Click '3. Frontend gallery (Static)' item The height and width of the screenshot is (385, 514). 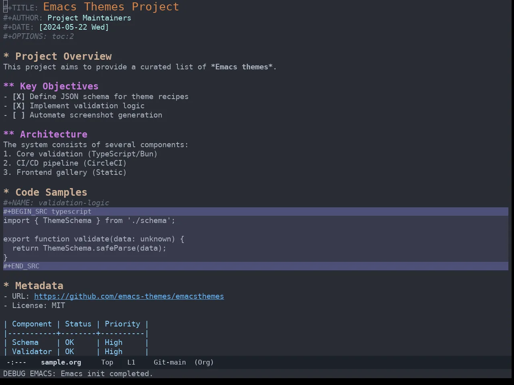point(65,172)
